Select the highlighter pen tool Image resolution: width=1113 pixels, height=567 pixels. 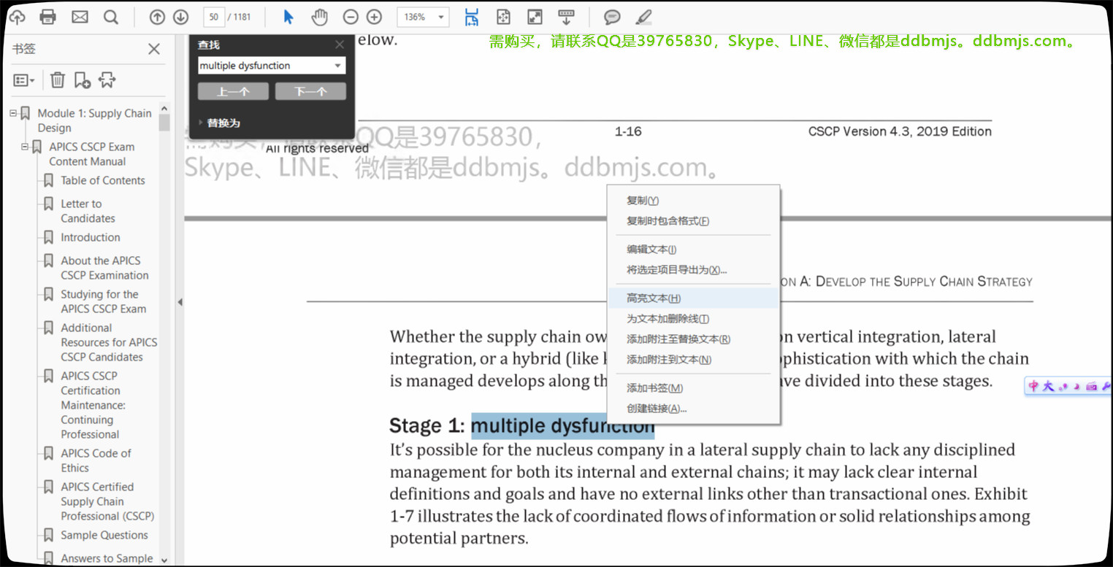tap(643, 17)
